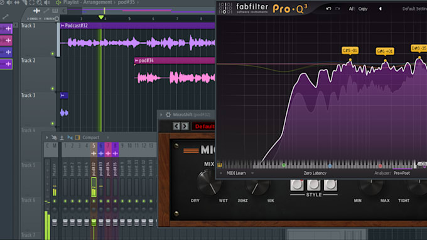
Task: Open the MIDI Learn dropdown arrow
Action: pyautogui.click(x=252, y=173)
